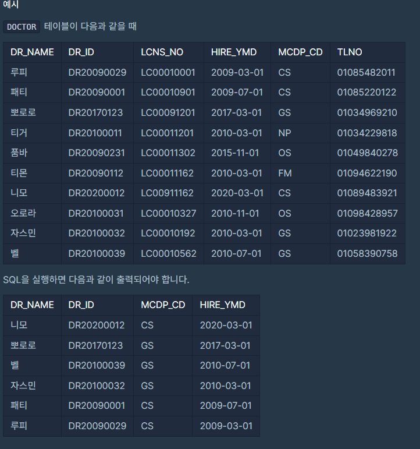Click 2010-03-01 hire date in 티거 row

237,133
